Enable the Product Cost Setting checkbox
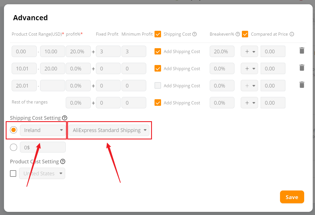Viewport: 315px width, 215px height. tap(13, 173)
